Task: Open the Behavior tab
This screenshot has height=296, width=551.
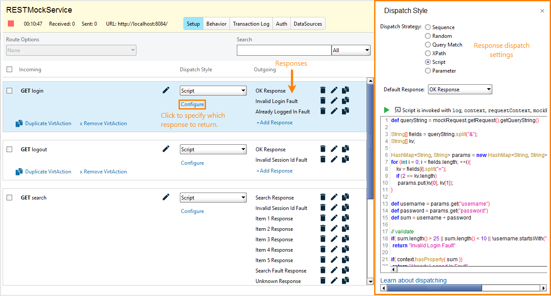Action: tap(216, 24)
